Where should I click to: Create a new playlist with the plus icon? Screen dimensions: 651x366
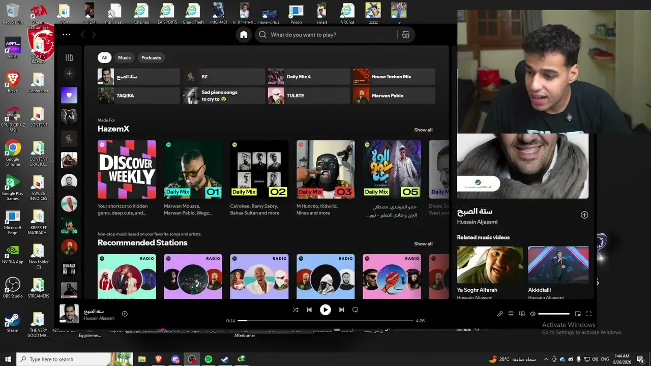(69, 73)
